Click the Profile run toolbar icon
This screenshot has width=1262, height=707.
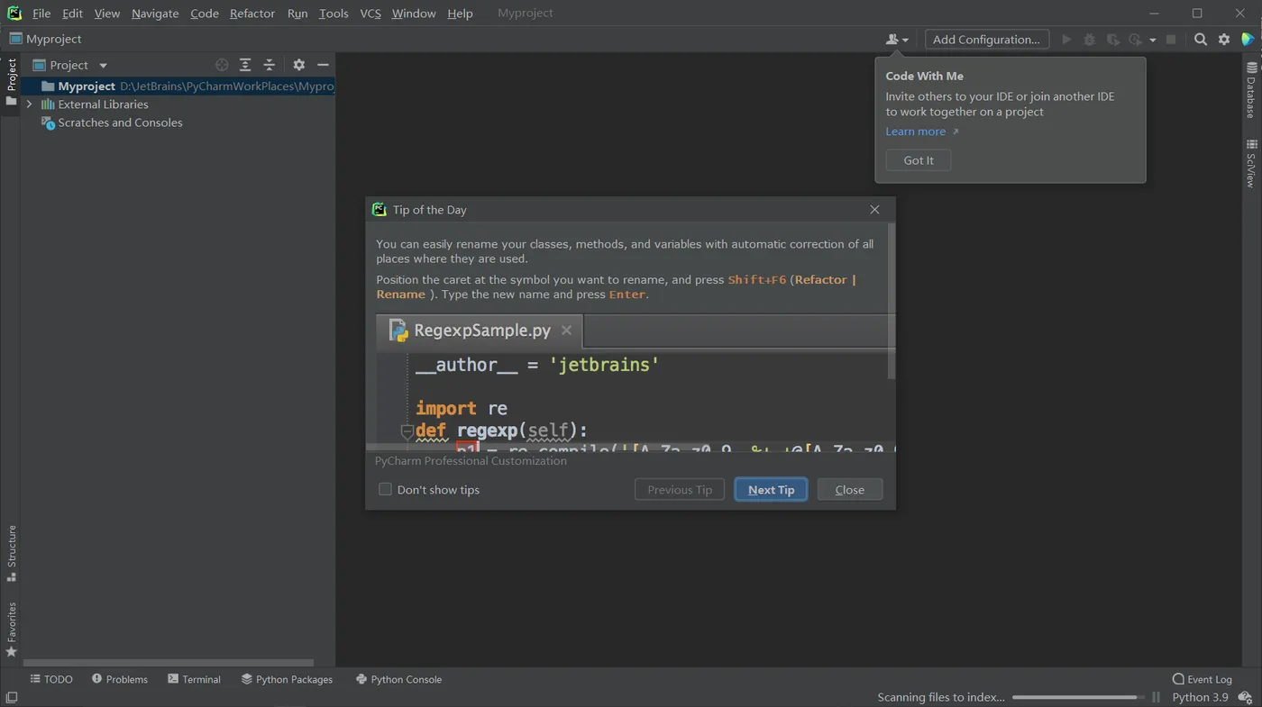[1135, 40]
